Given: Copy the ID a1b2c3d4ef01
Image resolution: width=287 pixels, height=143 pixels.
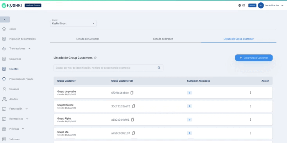Looking at the screenshot, I should tap(133, 120).
